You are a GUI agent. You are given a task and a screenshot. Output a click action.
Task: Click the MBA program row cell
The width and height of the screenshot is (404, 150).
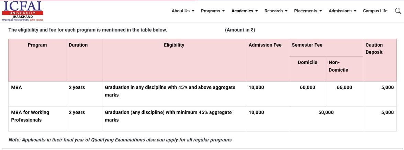[x=16, y=87]
